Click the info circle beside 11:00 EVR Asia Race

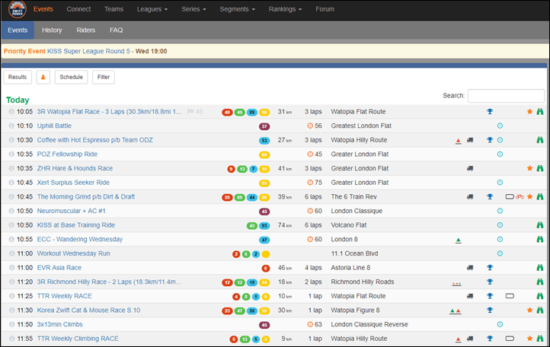[11, 267]
